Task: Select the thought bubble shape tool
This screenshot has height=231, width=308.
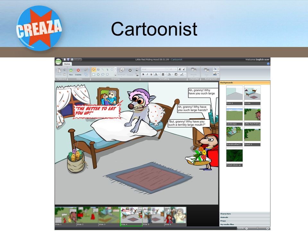Action: coord(98,74)
